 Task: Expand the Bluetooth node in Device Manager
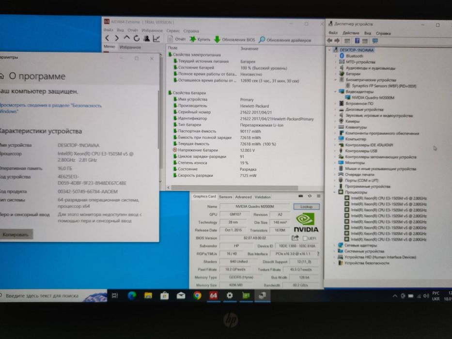click(336, 56)
